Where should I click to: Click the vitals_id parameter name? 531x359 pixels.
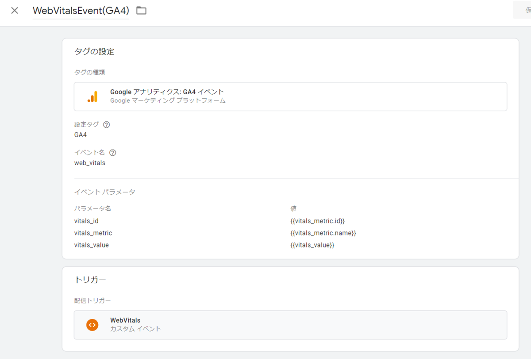tap(86, 220)
